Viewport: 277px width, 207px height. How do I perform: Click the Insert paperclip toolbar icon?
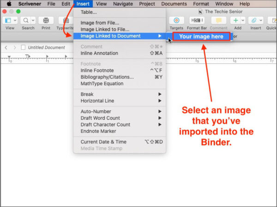[253, 20]
